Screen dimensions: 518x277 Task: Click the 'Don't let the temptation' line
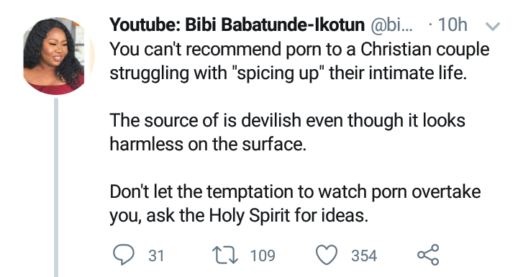click(295, 191)
